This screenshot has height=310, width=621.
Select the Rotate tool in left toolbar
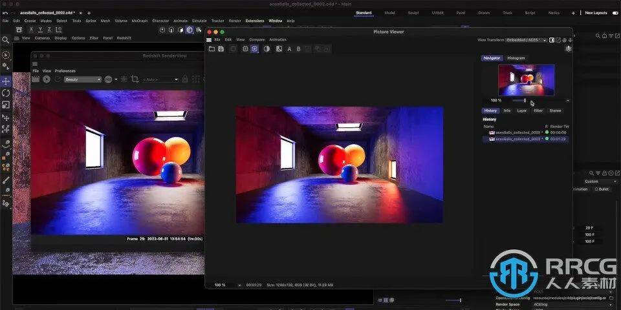pyautogui.click(x=6, y=93)
